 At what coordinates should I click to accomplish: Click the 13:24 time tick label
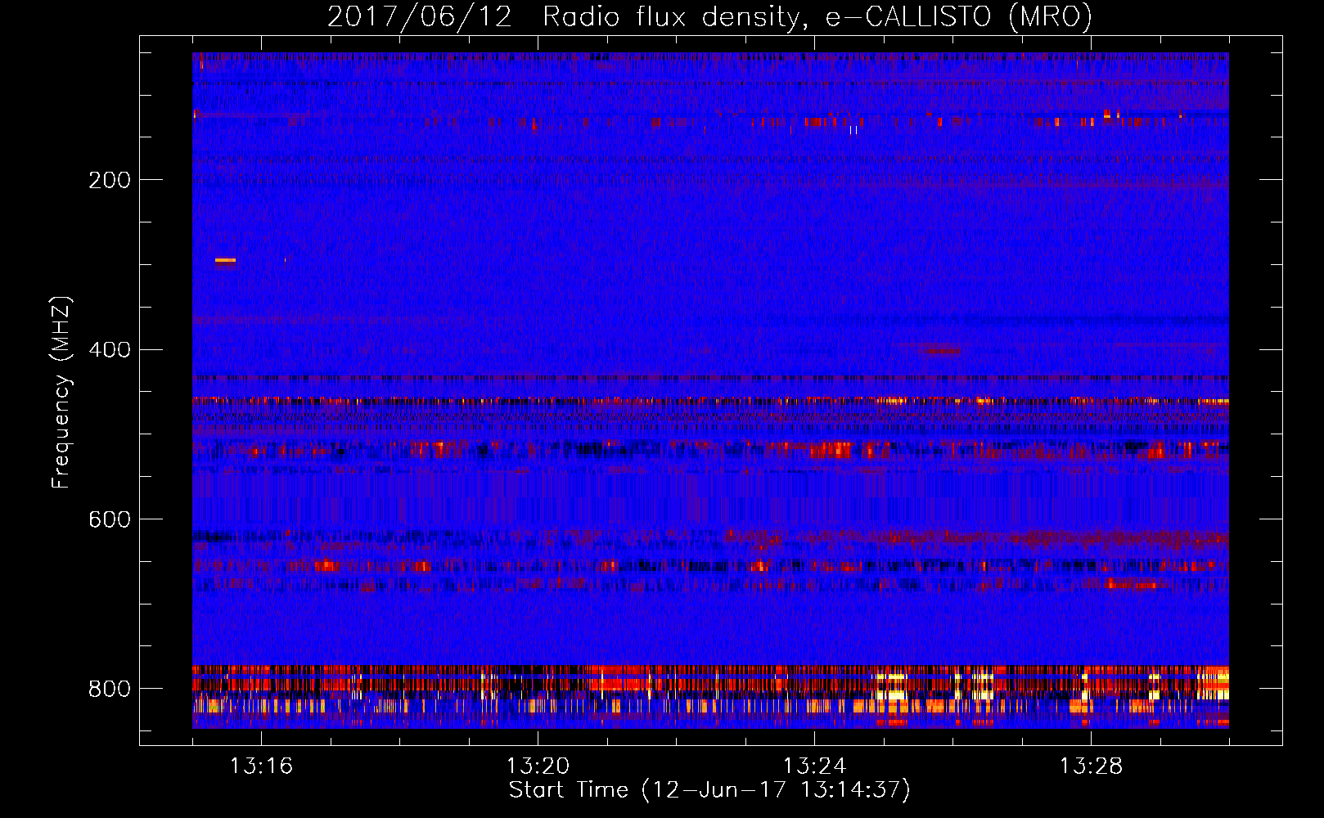click(814, 766)
